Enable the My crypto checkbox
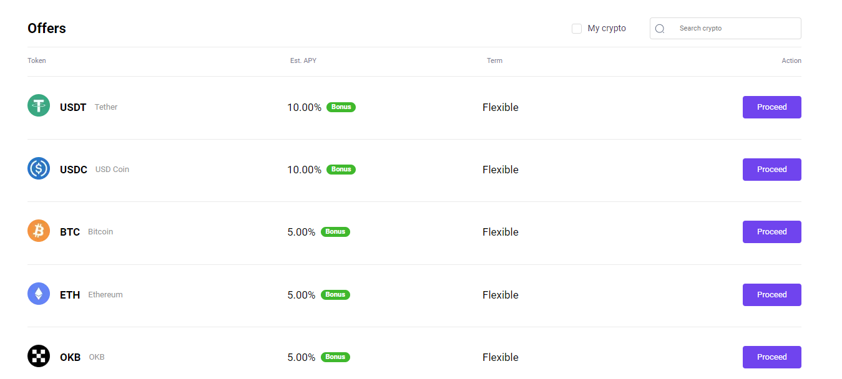 point(577,29)
